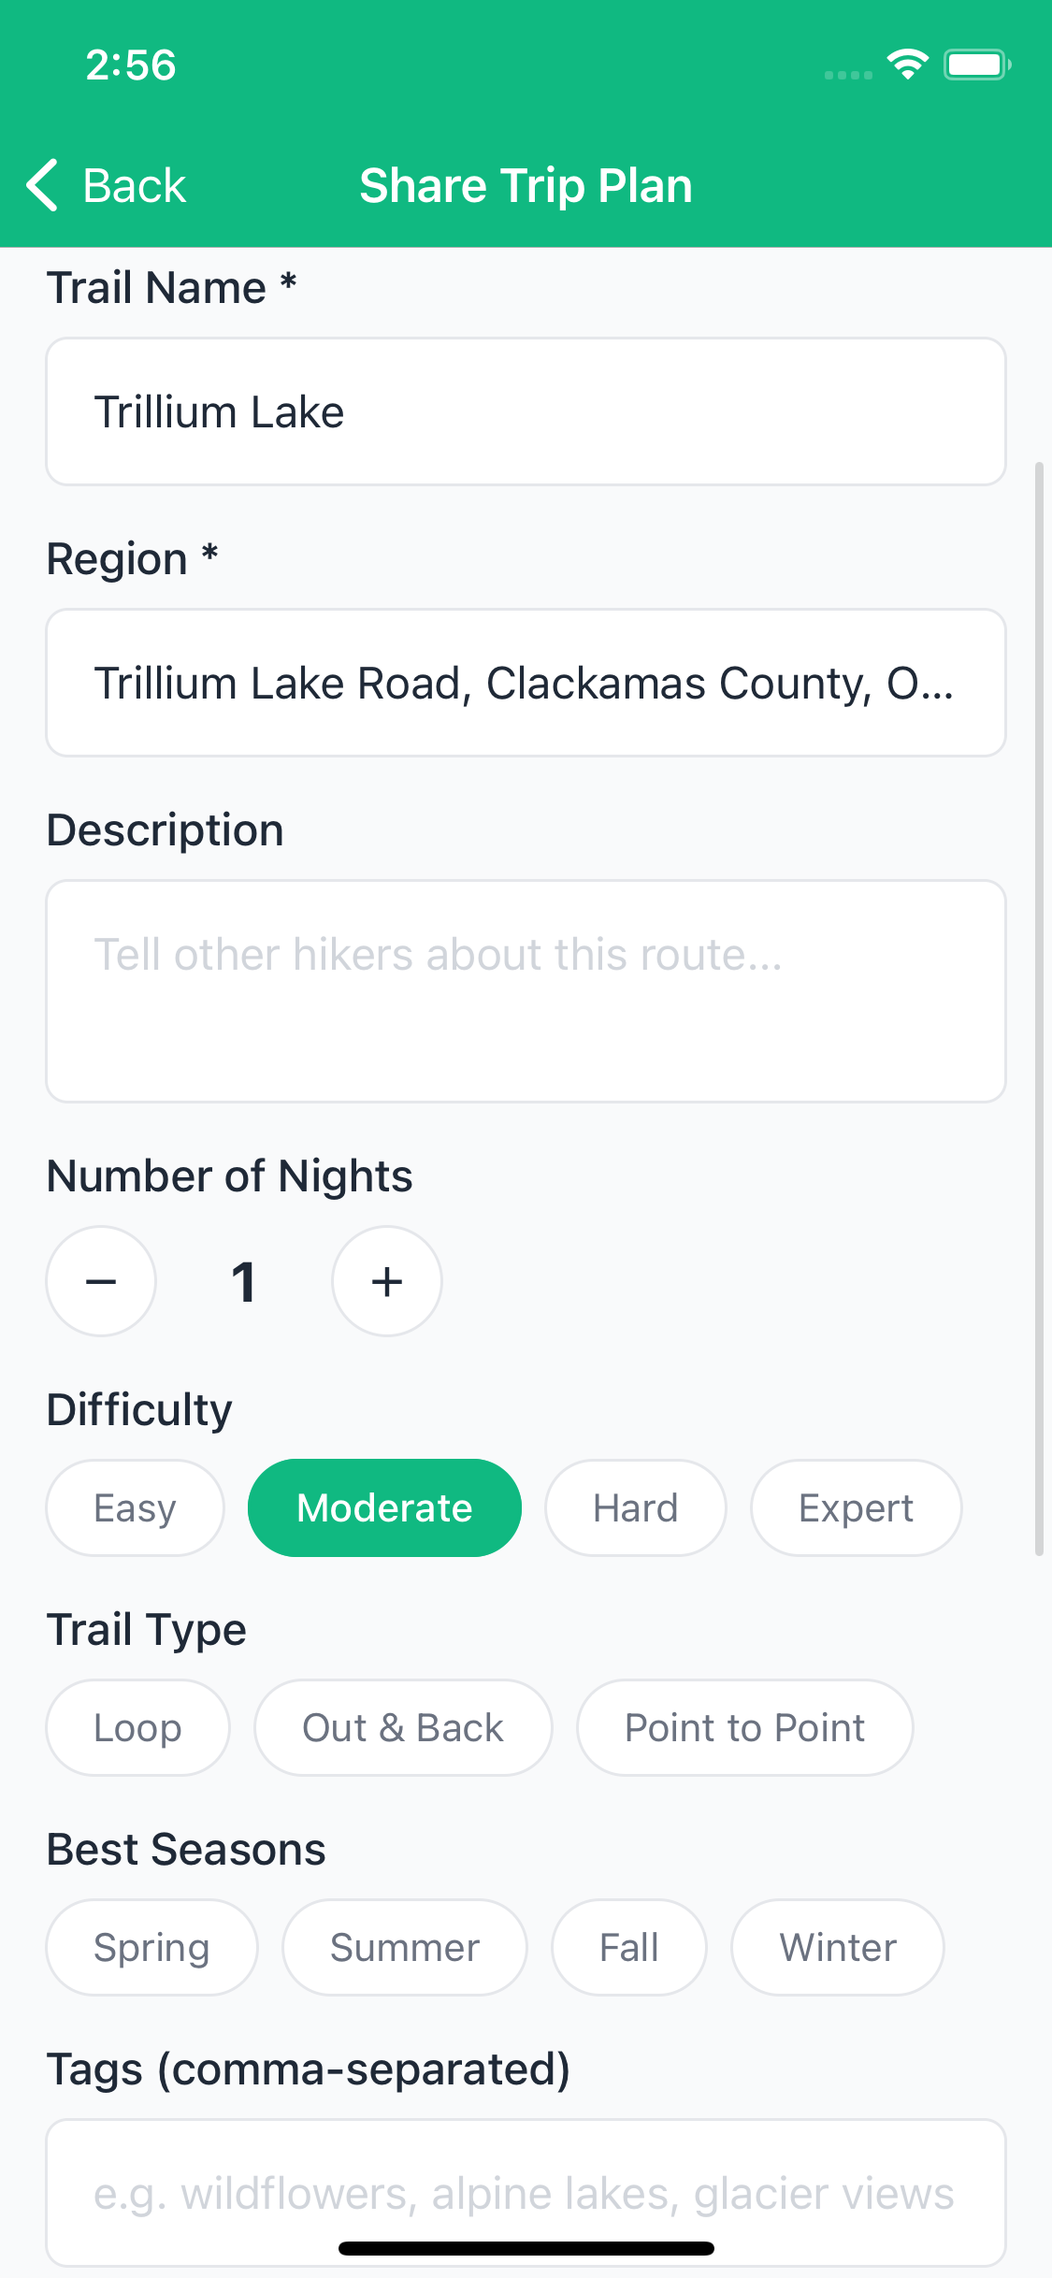Select the Expert difficulty

[x=856, y=1507]
